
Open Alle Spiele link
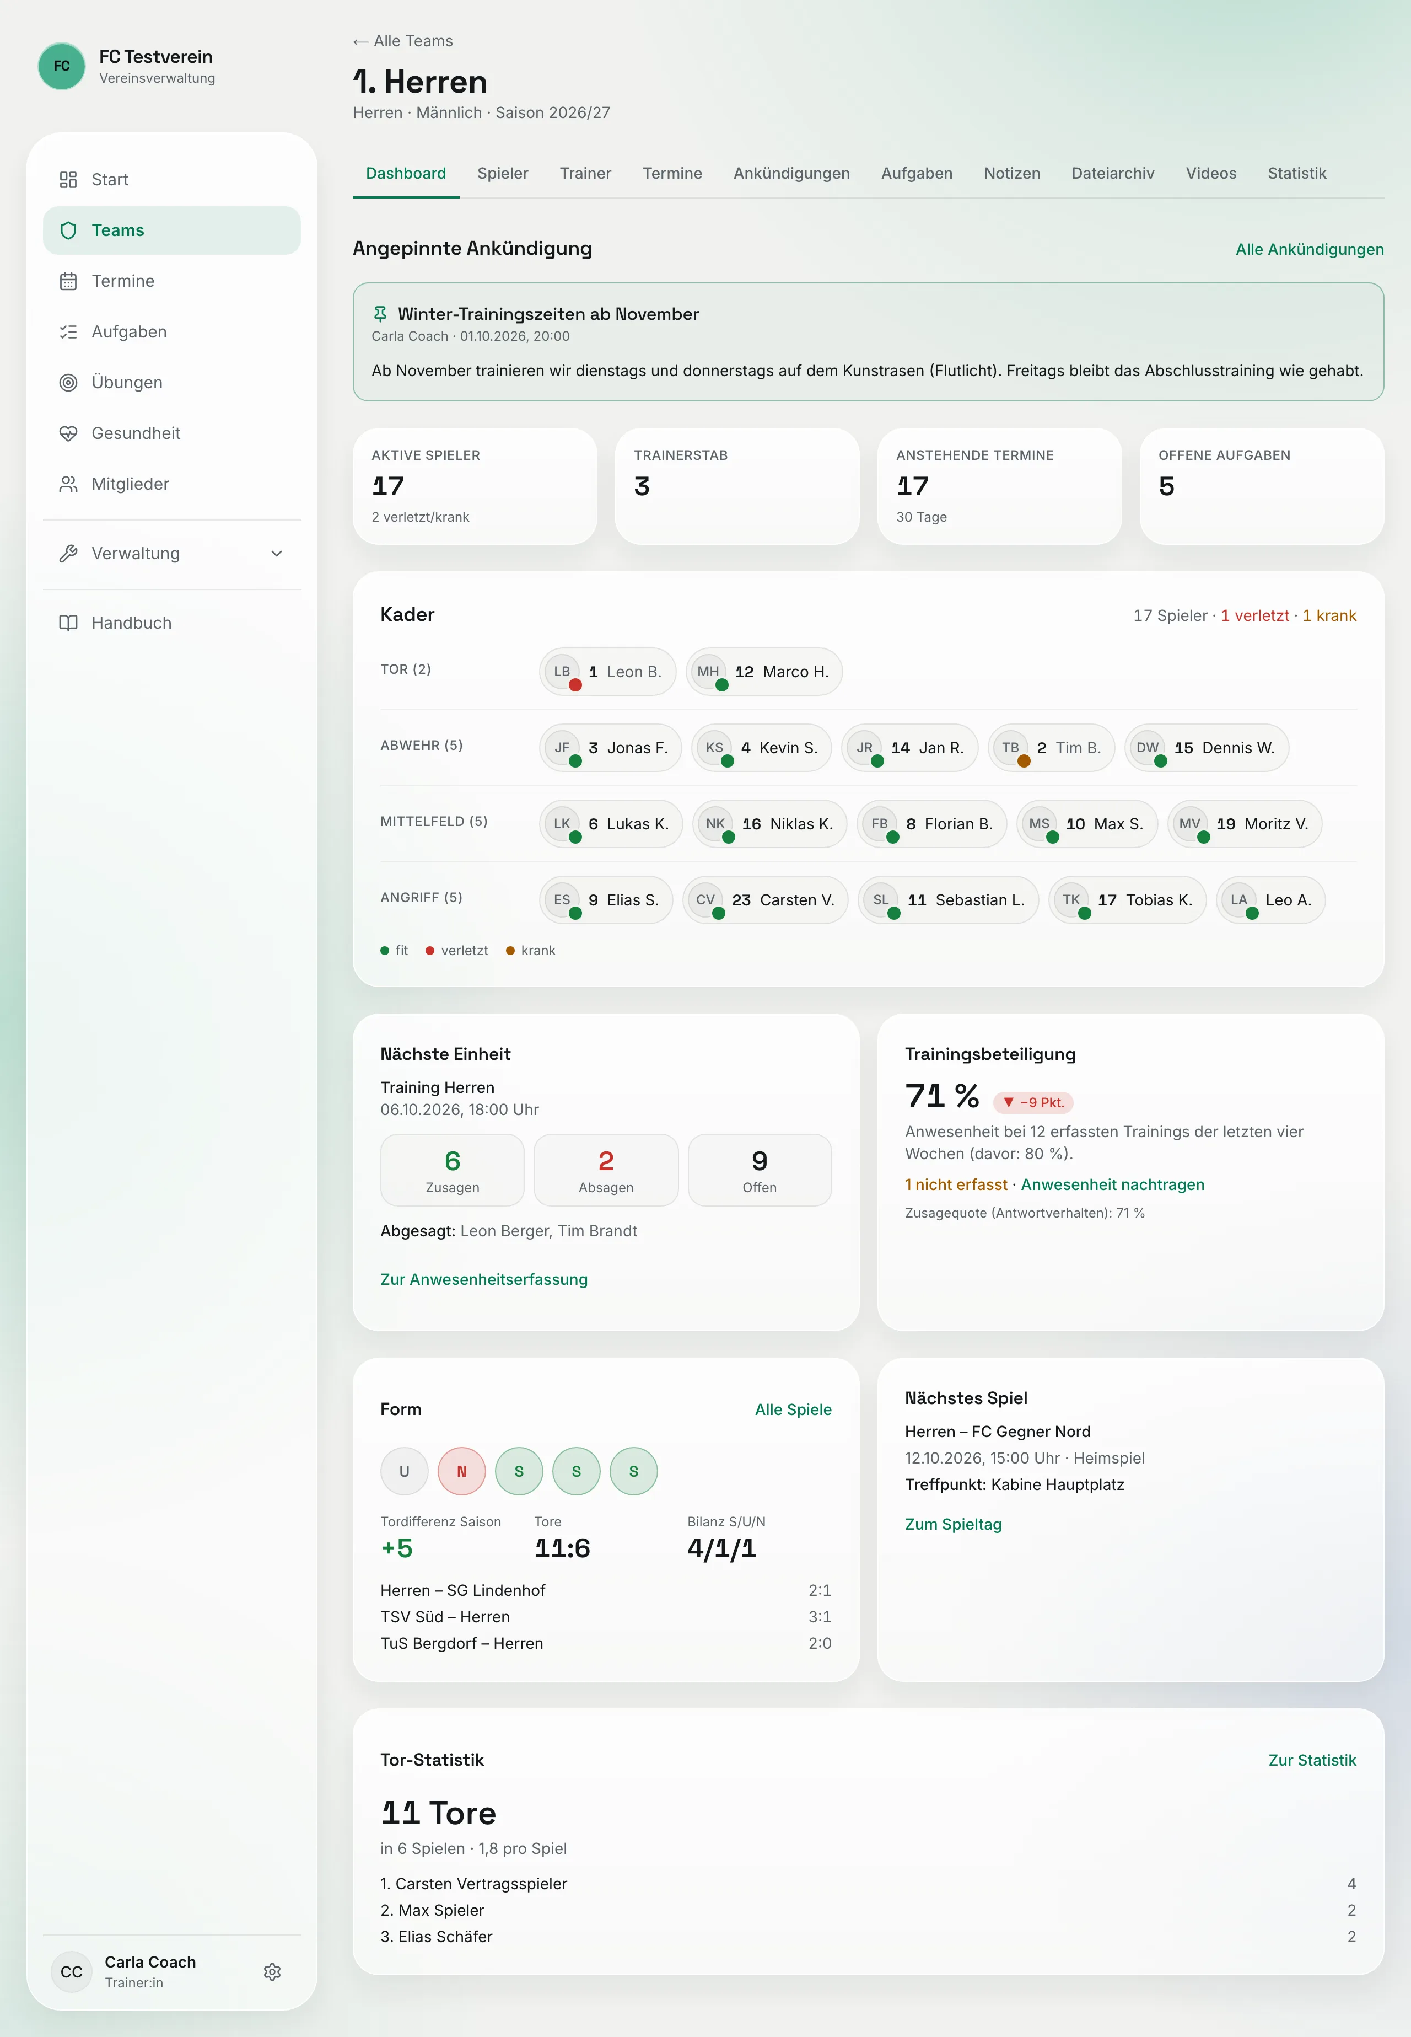pos(793,1409)
